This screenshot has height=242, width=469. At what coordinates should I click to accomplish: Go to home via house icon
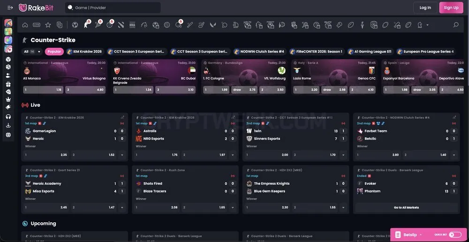tap(25, 25)
